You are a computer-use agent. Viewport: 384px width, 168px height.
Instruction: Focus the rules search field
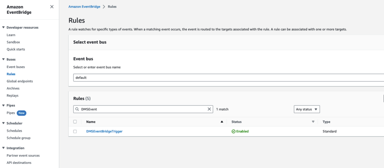(143, 109)
